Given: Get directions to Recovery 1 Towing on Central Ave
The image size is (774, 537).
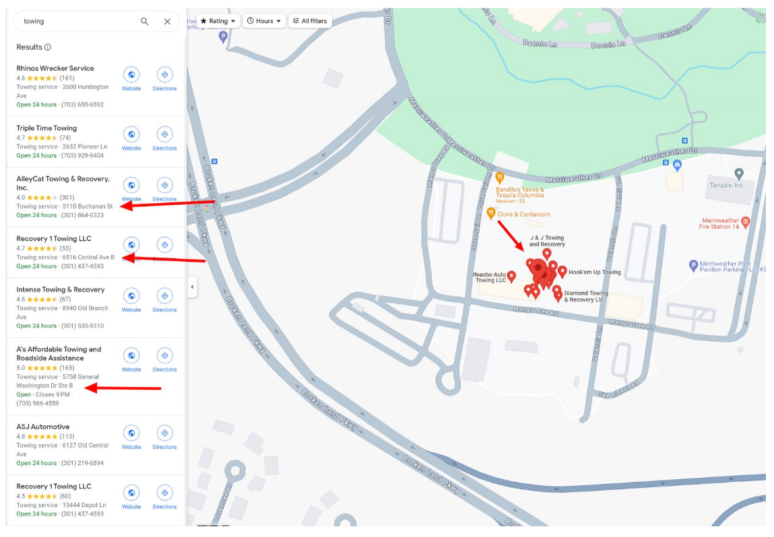Looking at the screenshot, I should click(164, 244).
